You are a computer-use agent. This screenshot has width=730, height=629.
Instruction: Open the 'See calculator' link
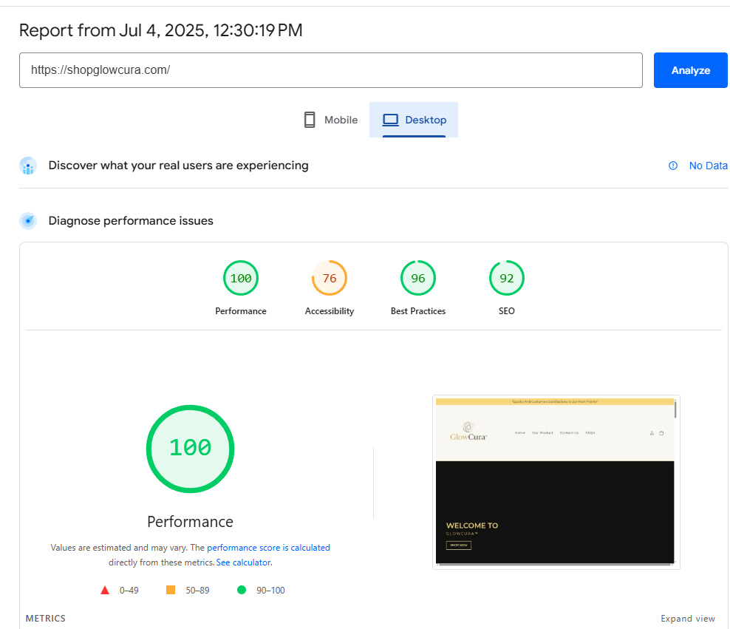click(x=243, y=562)
